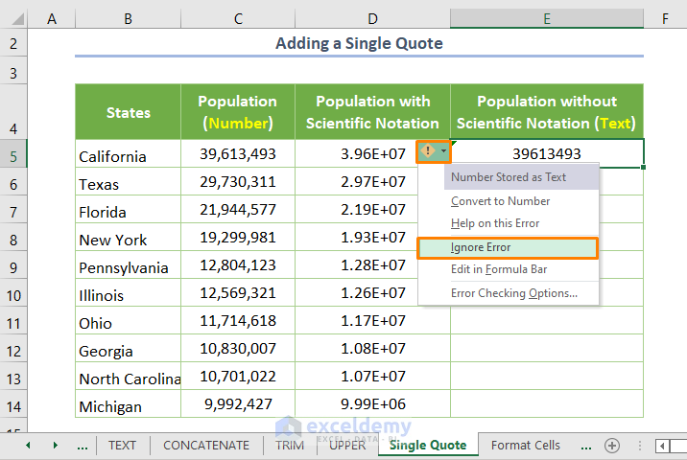
Task: Choose Edit in Formula Bar option
Action: 501,269
